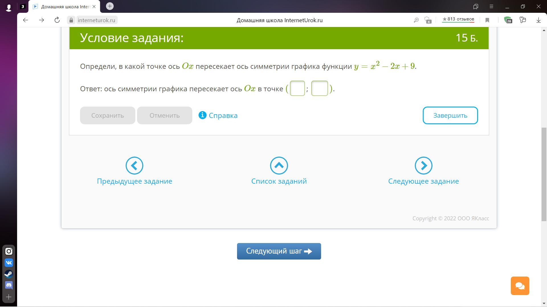Open the browser hamburger menu
This screenshot has height=307, width=547.
tap(491, 7)
